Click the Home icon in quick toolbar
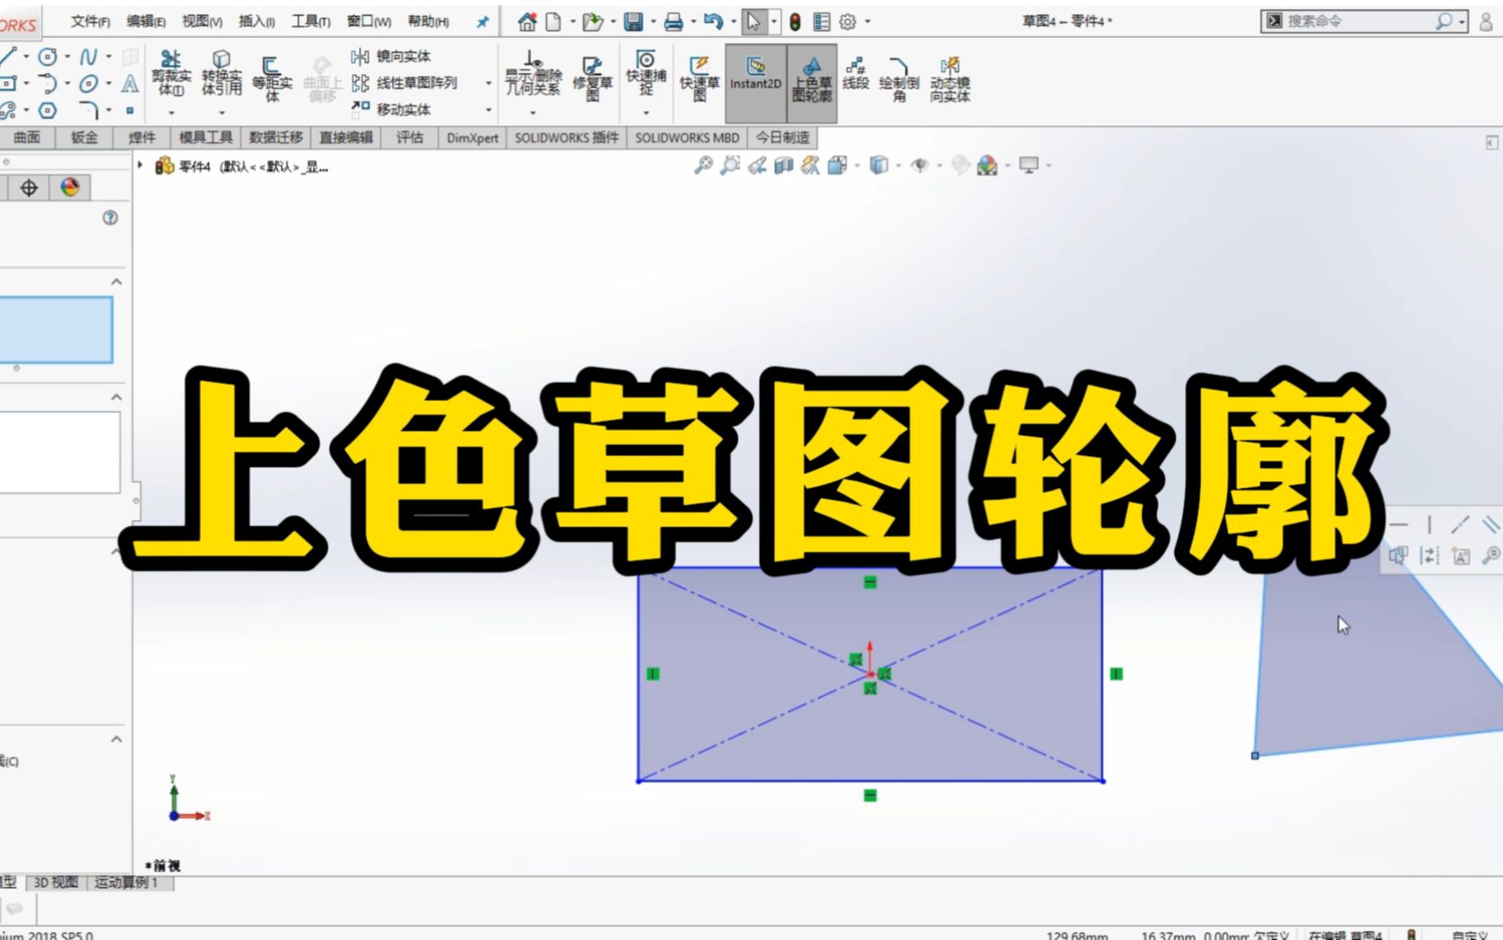 click(x=527, y=21)
